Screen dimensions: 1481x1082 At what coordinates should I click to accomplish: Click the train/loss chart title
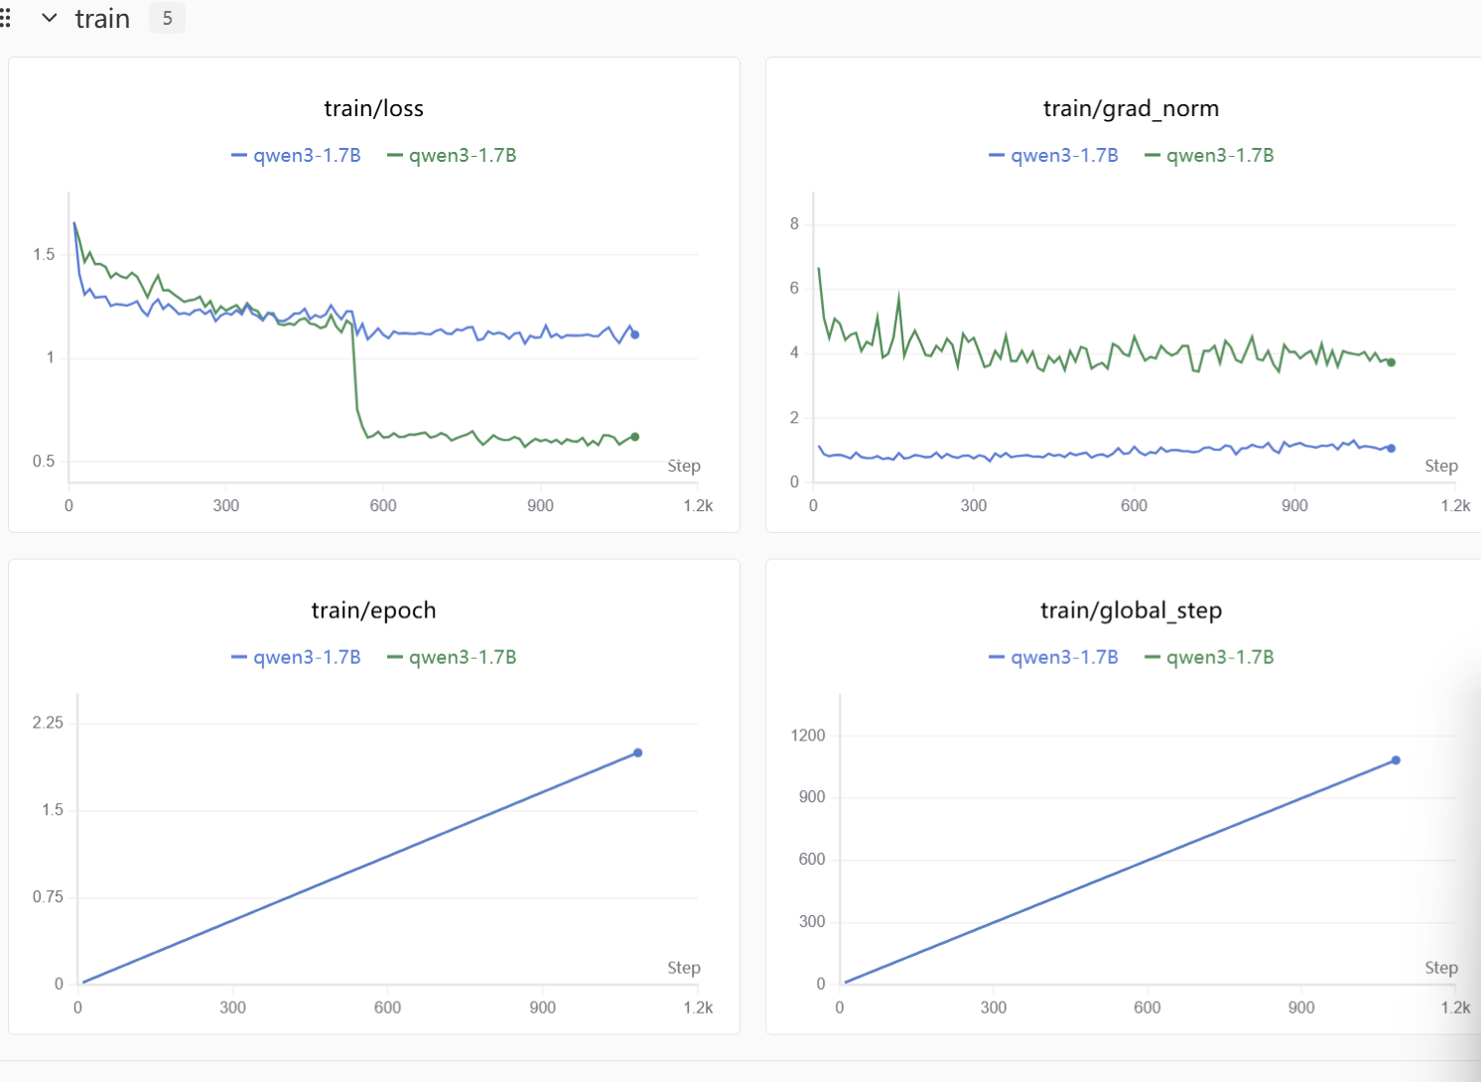[x=374, y=109]
